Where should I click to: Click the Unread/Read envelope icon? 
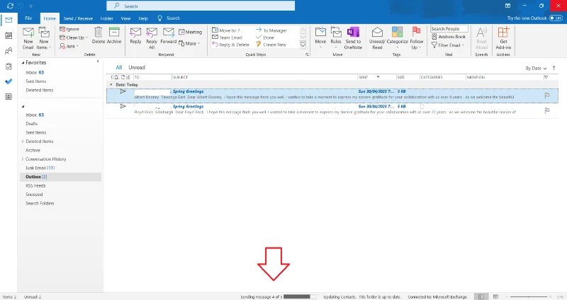pos(377,32)
